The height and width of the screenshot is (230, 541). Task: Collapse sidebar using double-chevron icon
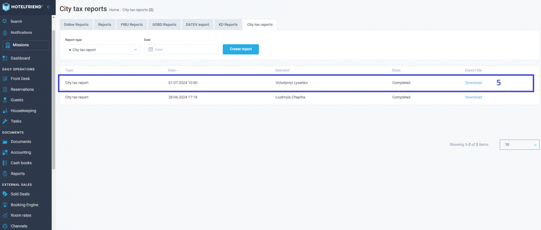[48, 7]
